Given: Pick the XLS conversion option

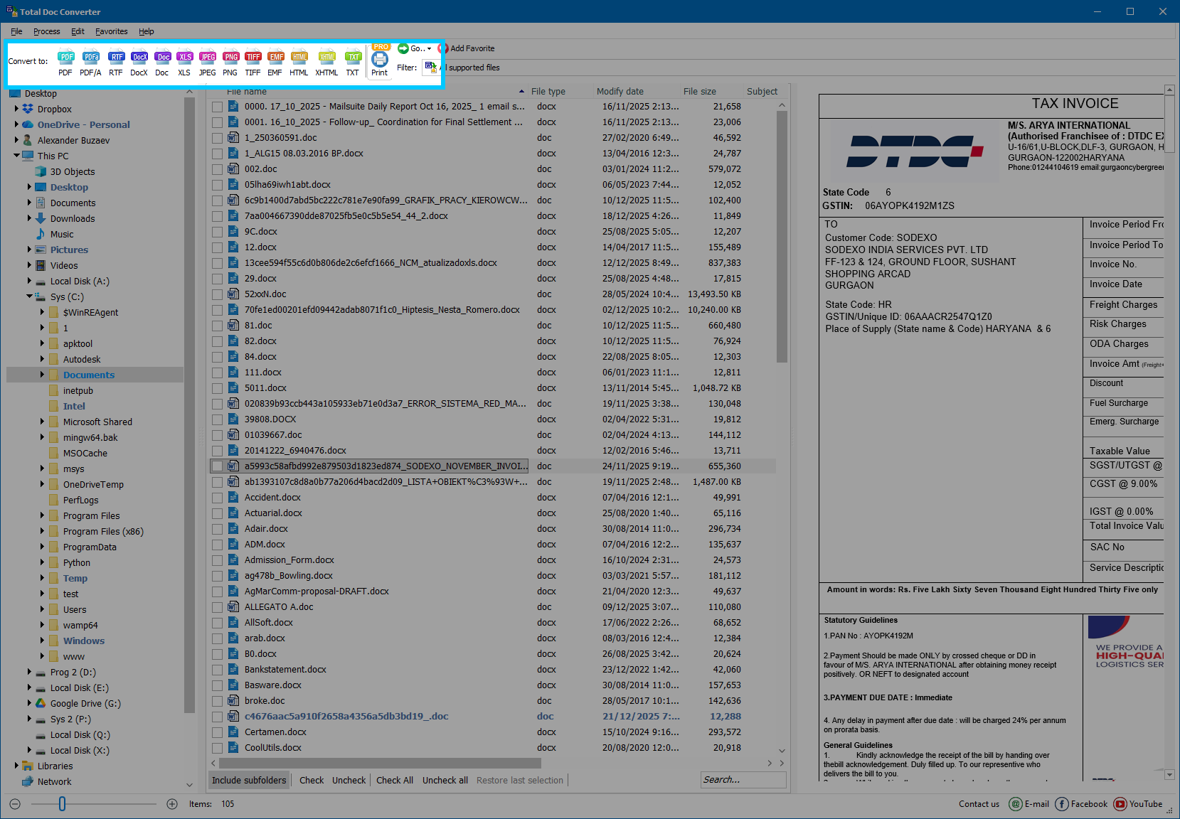Looking at the screenshot, I should [184, 63].
